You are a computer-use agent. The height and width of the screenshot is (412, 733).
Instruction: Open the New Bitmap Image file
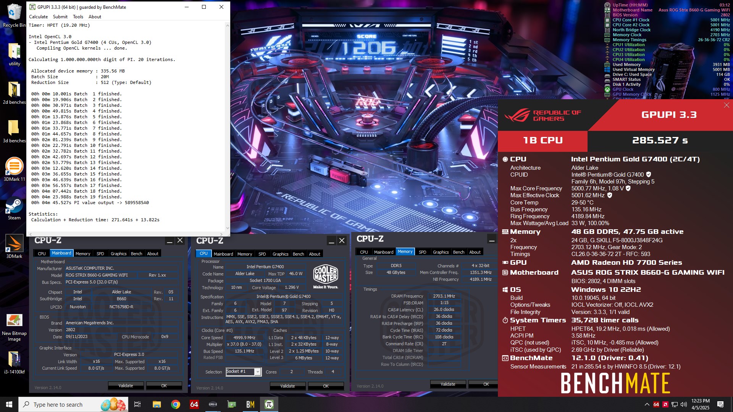[14, 327]
